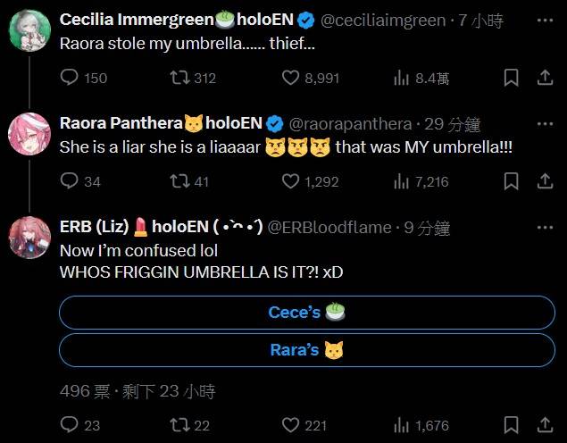Bookmark Raora's umbrella reply
The height and width of the screenshot is (443, 567).
[511, 181]
